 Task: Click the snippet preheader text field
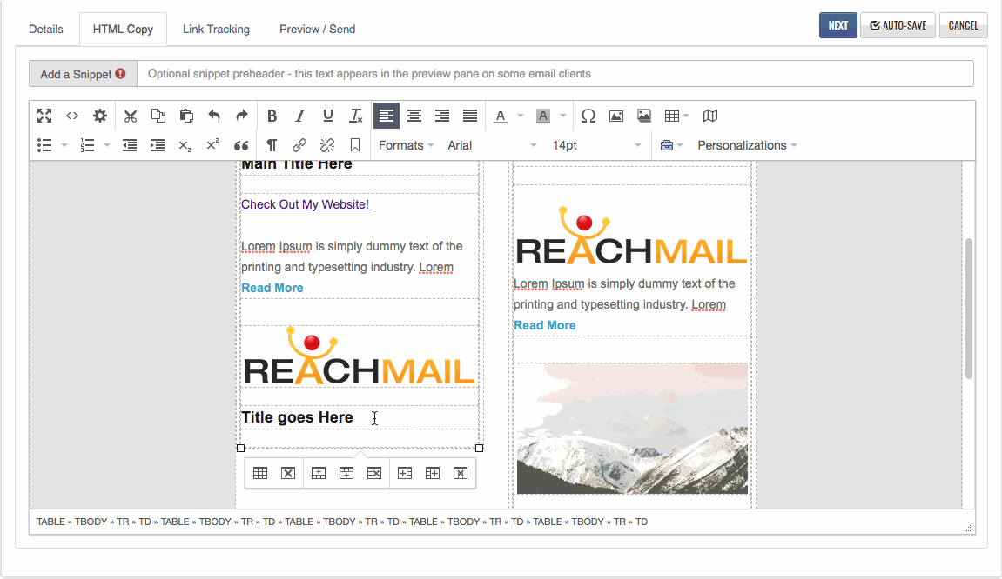pos(555,74)
